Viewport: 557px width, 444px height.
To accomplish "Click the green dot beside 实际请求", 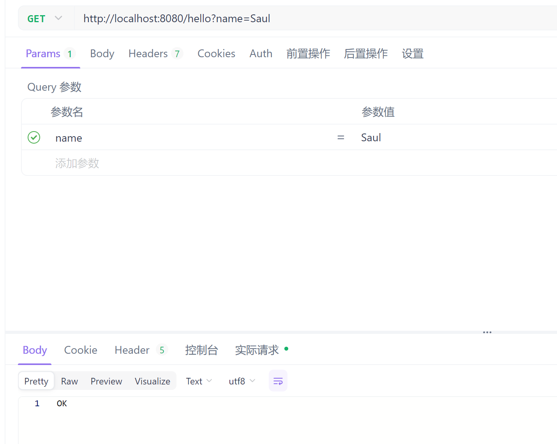I will (x=286, y=349).
